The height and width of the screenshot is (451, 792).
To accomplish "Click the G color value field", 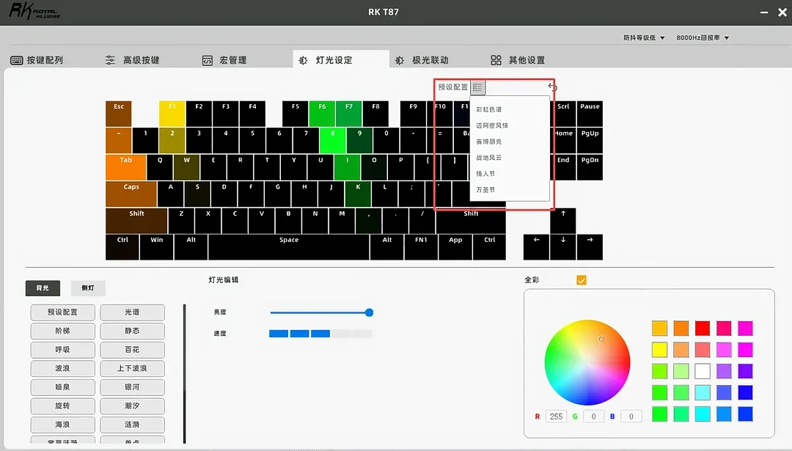I will tap(593, 417).
